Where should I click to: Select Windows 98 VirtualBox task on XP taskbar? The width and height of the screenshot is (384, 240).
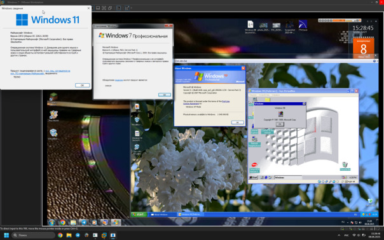click(x=190, y=215)
